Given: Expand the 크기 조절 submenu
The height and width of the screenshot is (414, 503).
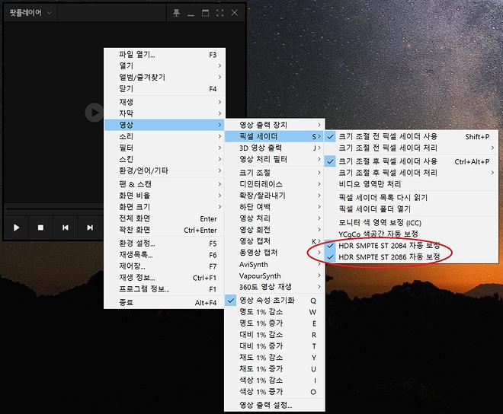Looking at the screenshot, I should (x=274, y=173).
